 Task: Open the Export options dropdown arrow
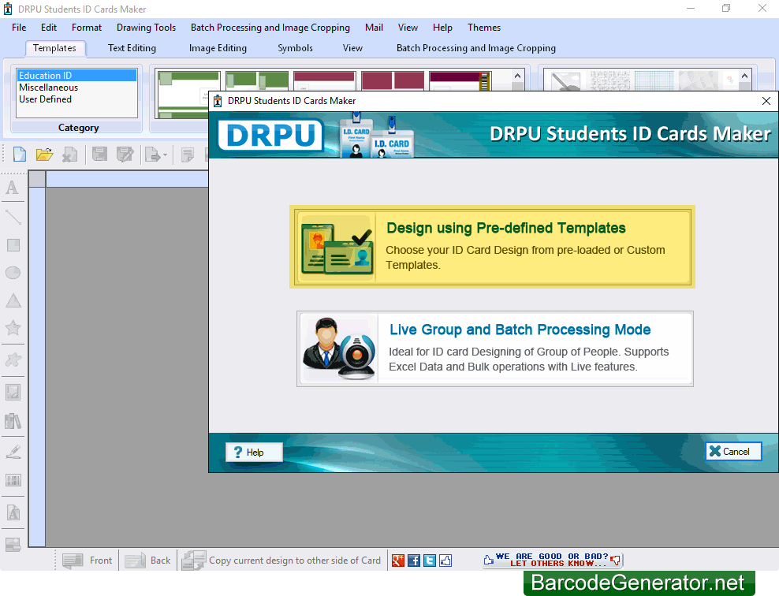point(164,155)
